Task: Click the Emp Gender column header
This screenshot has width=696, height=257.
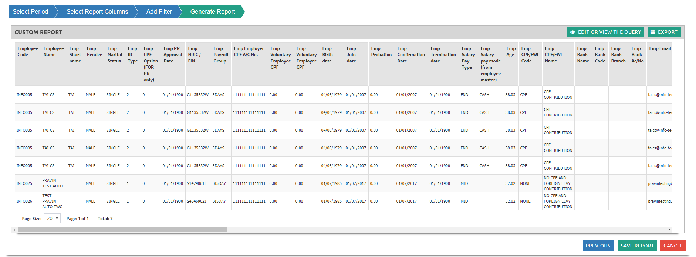Action: point(94,52)
